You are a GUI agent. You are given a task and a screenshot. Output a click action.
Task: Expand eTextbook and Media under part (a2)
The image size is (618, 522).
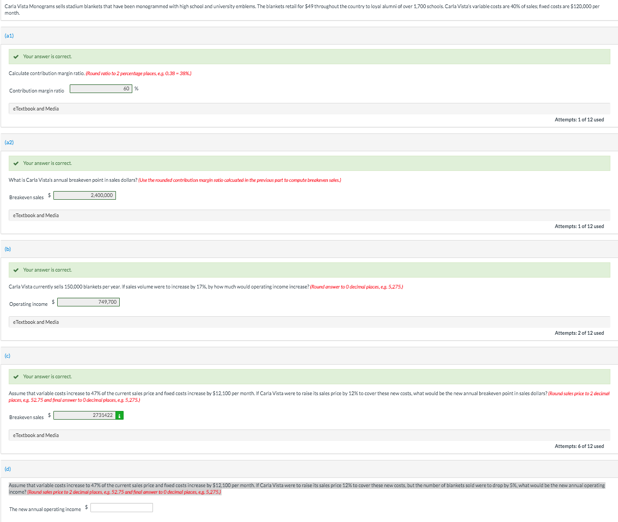point(309,216)
